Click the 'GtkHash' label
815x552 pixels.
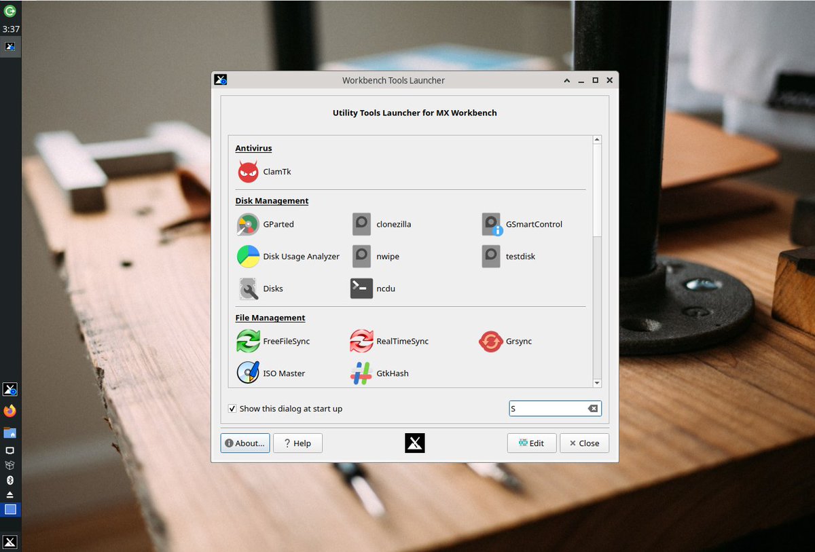[x=393, y=373]
